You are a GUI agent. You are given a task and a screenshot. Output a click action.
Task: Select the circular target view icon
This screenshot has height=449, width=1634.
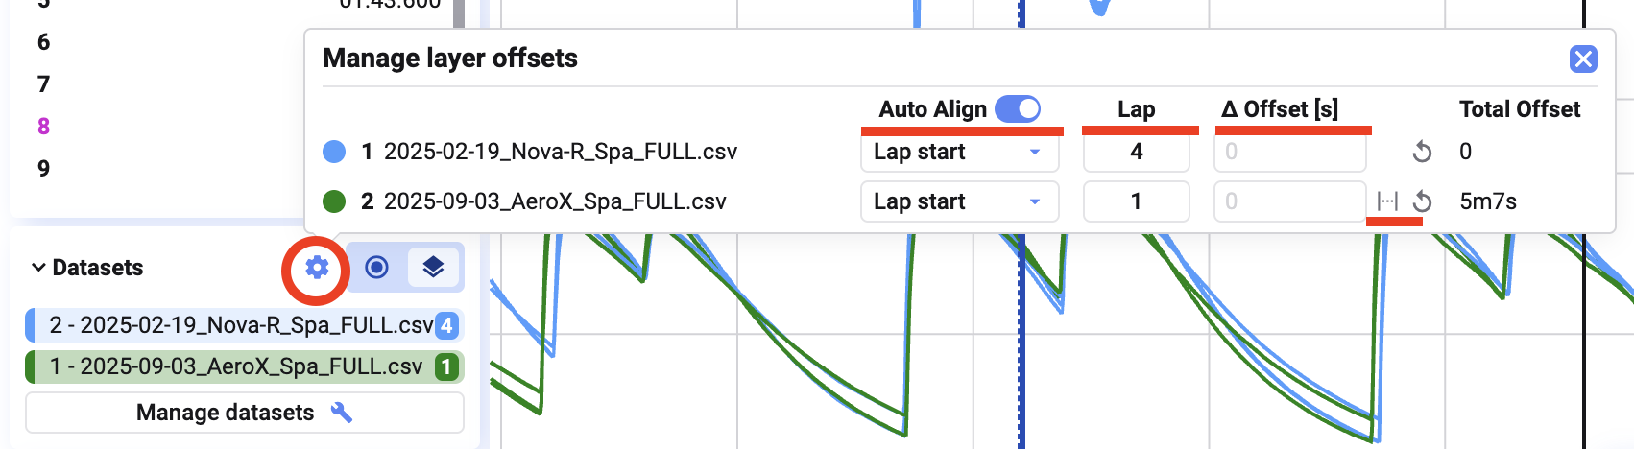pos(377,267)
